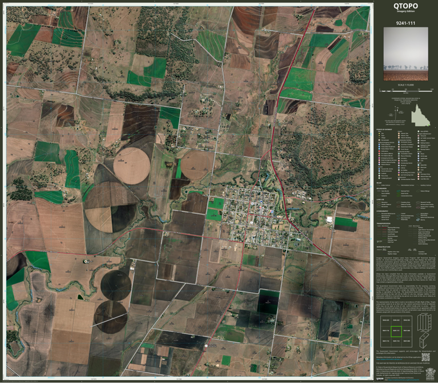Click the grid and magnetic north diagram
Image resolution: width=438 pixels, height=383 pixels.
pos(397,114)
